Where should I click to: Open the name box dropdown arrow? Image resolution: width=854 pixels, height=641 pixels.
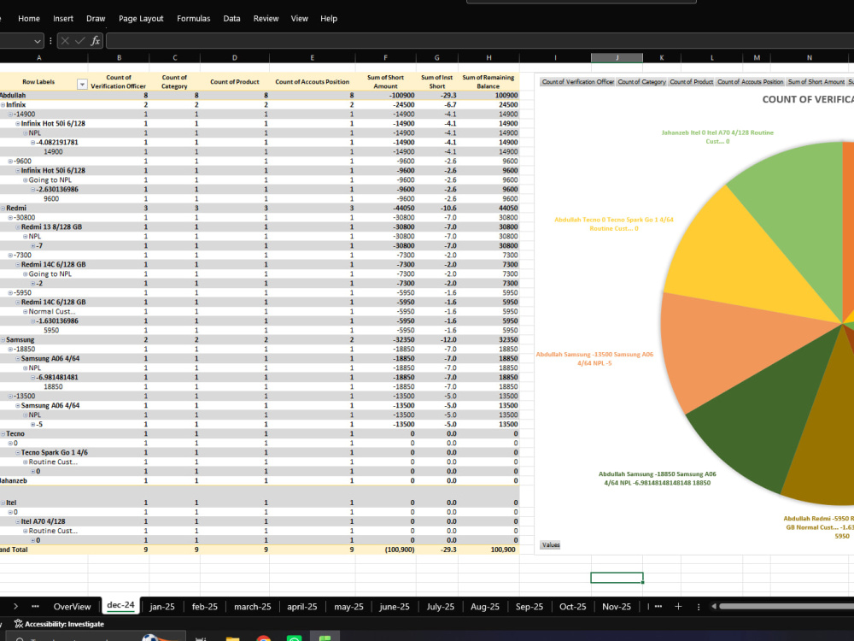37,41
